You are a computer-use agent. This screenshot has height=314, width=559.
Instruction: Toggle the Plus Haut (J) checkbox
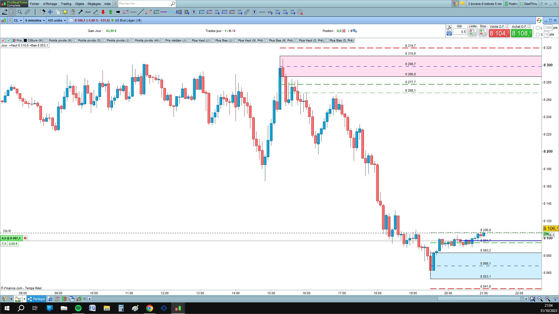(190, 40)
